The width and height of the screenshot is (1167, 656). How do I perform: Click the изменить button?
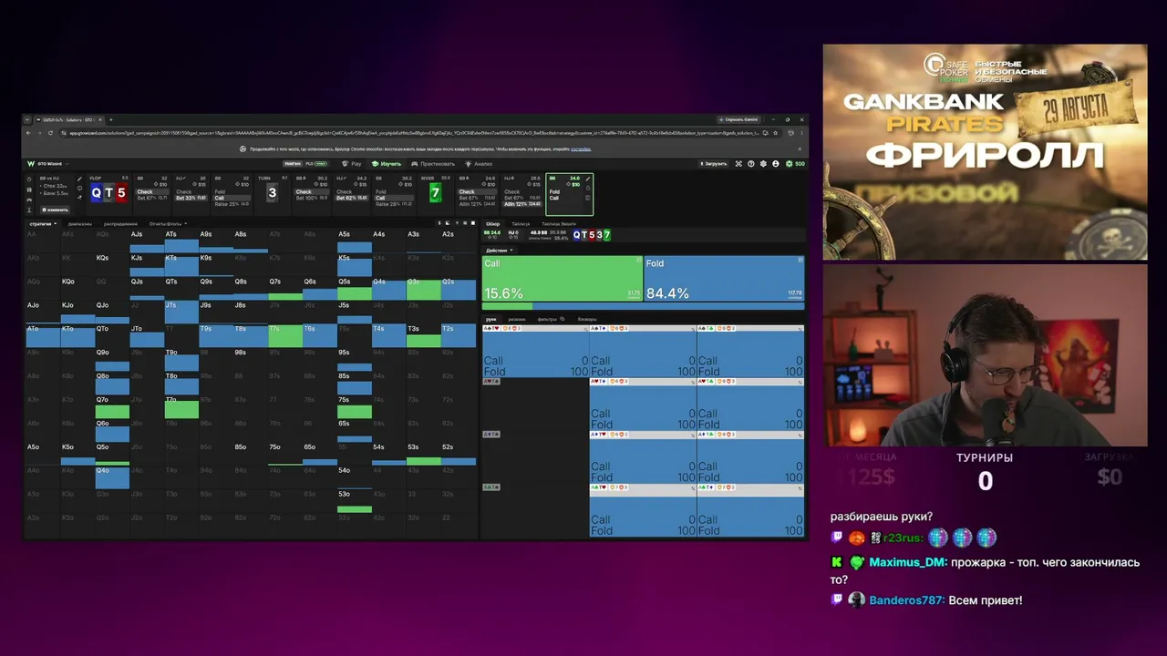pos(55,210)
